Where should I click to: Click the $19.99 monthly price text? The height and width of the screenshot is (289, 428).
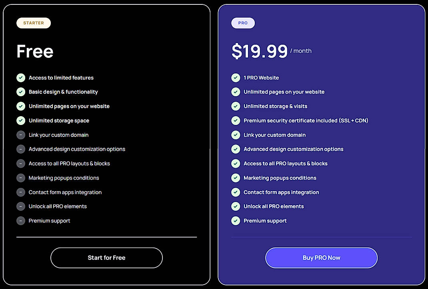(260, 51)
